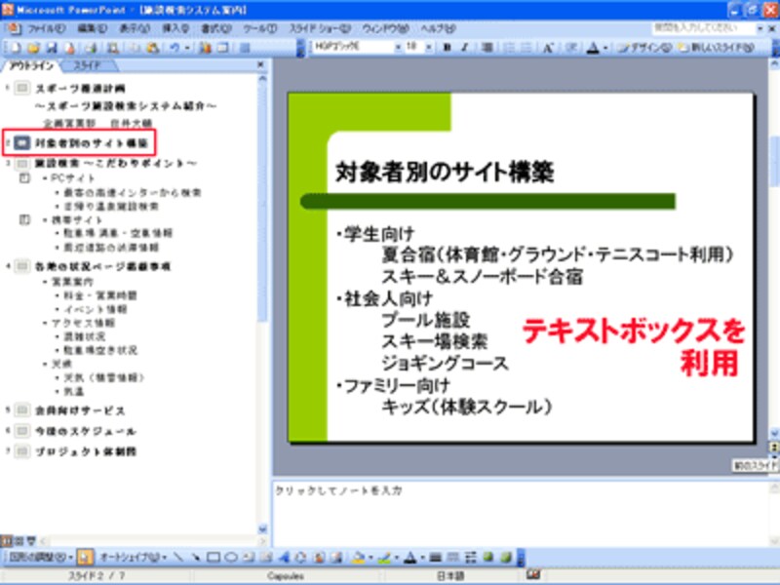Open the 表示 (View) menu
This screenshot has width=780, height=585.
point(135,28)
